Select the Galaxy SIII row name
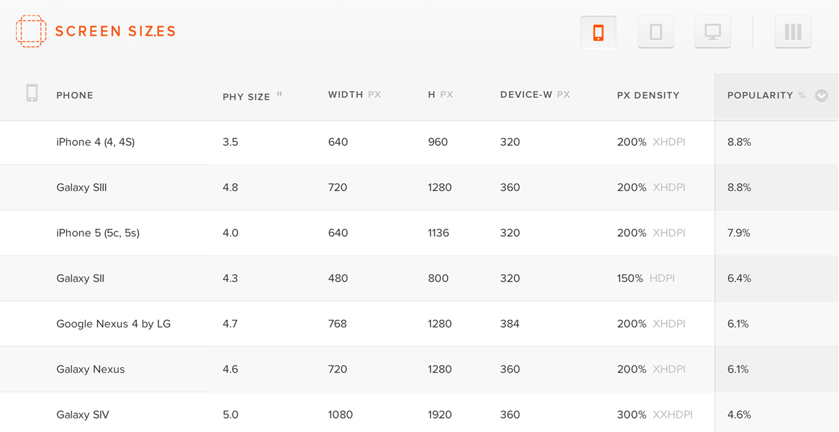839x432 pixels. pyautogui.click(x=82, y=188)
